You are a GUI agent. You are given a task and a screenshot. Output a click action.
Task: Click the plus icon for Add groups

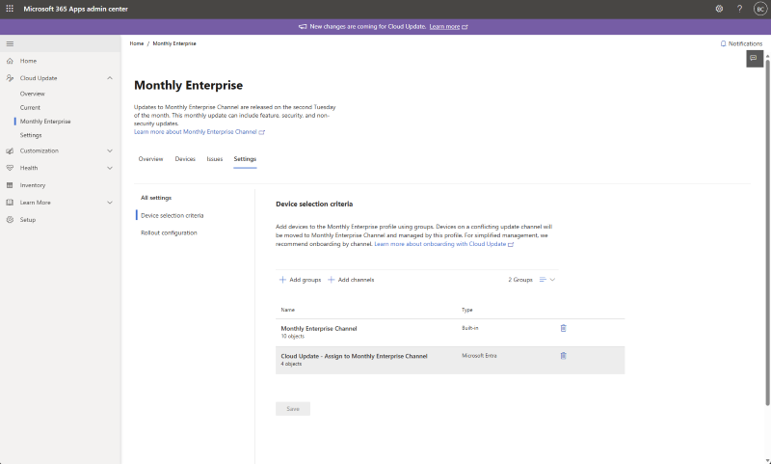click(282, 280)
